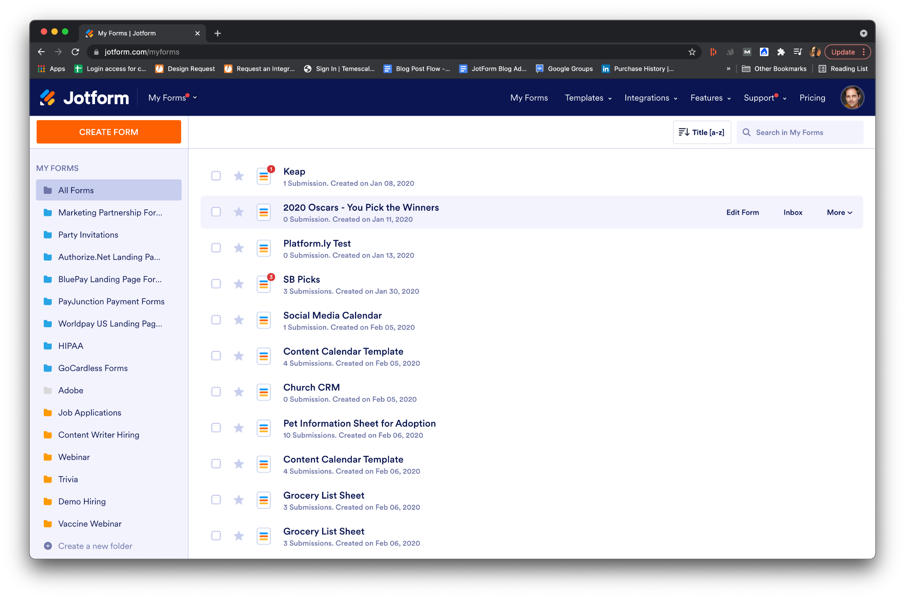Image resolution: width=905 pixels, height=598 pixels.
Task: Click Edit Form for 2020 Oscars
Action: click(742, 212)
